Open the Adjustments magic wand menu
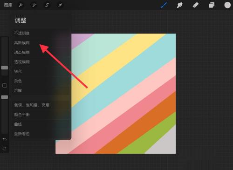This screenshot has height=170, width=233. (x=34, y=5)
